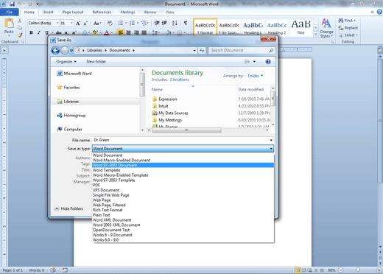
Task: Apply the red font color
Action: [107, 32]
